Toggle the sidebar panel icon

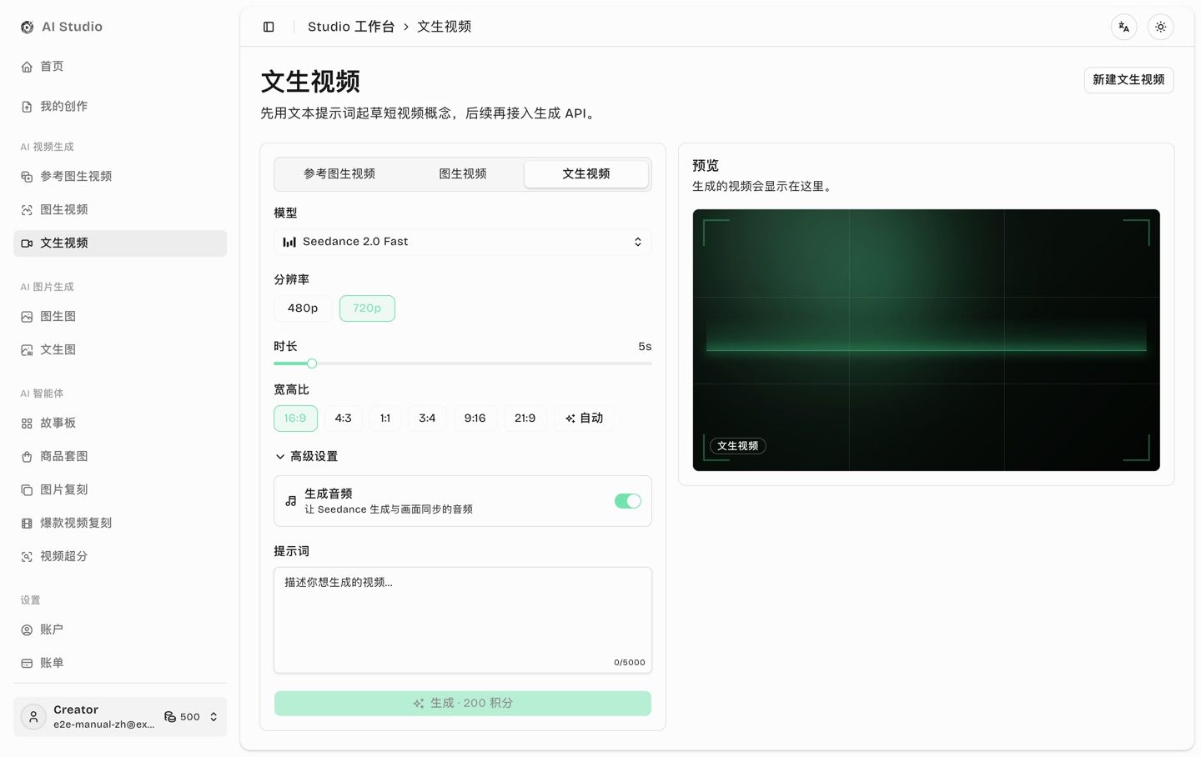pyautogui.click(x=269, y=27)
